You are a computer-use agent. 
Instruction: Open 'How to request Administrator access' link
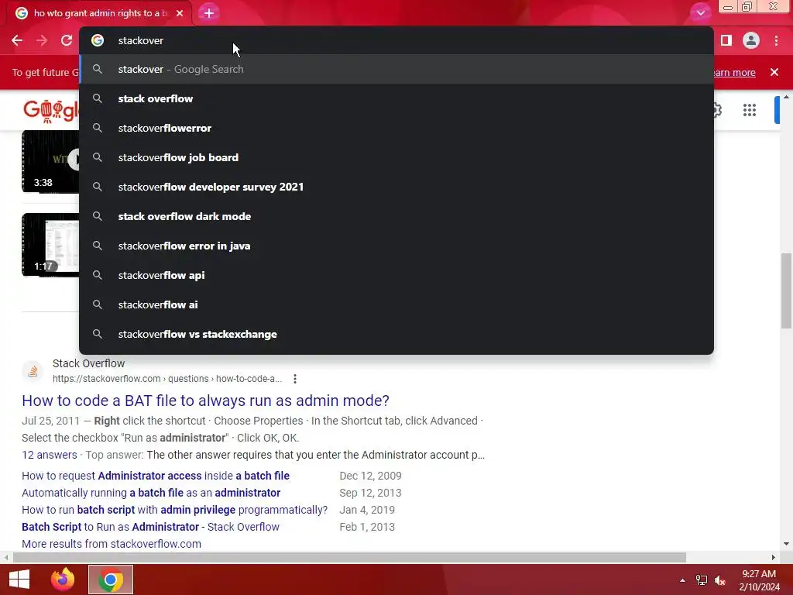coord(156,476)
